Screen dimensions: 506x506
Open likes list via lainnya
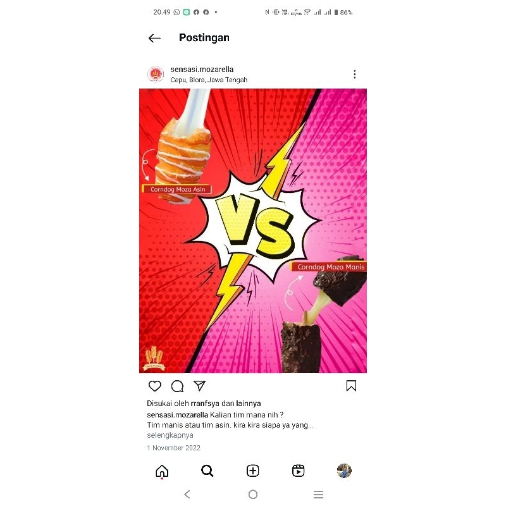click(248, 404)
